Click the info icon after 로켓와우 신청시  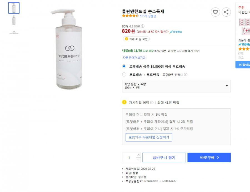click(186, 75)
